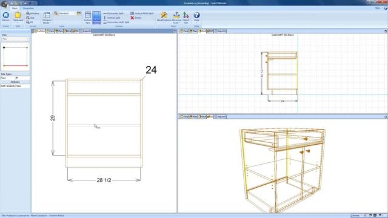
Task: Open Window Mode dropdown
Action: click(x=47, y=18)
